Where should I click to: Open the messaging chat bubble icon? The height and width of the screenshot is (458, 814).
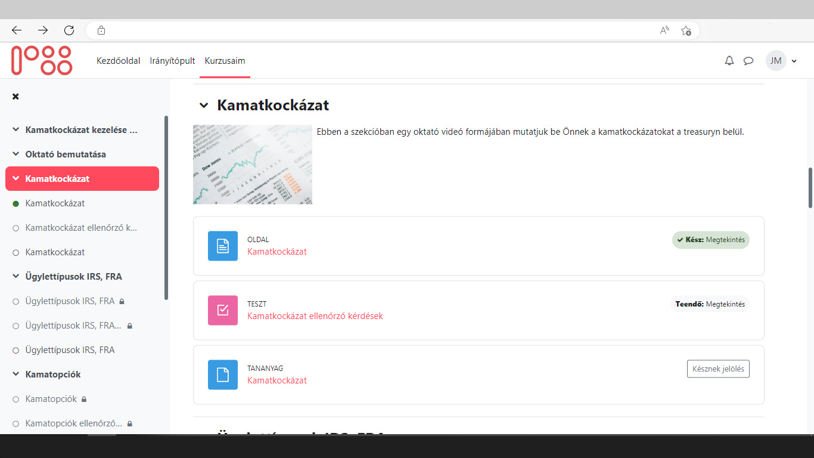(x=749, y=60)
